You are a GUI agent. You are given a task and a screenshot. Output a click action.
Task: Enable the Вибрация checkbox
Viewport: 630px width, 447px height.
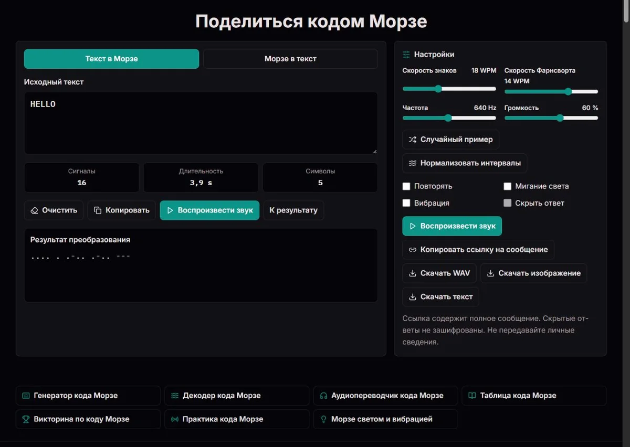(406, 203)
